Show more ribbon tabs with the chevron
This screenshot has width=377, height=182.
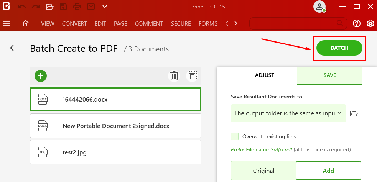click(236, 23)
